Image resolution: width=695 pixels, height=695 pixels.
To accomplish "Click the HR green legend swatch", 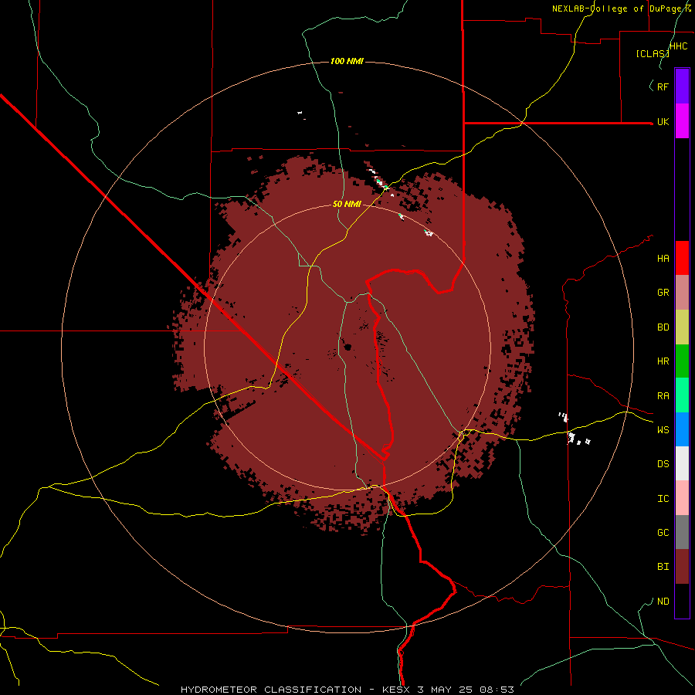I will point(682,361).
